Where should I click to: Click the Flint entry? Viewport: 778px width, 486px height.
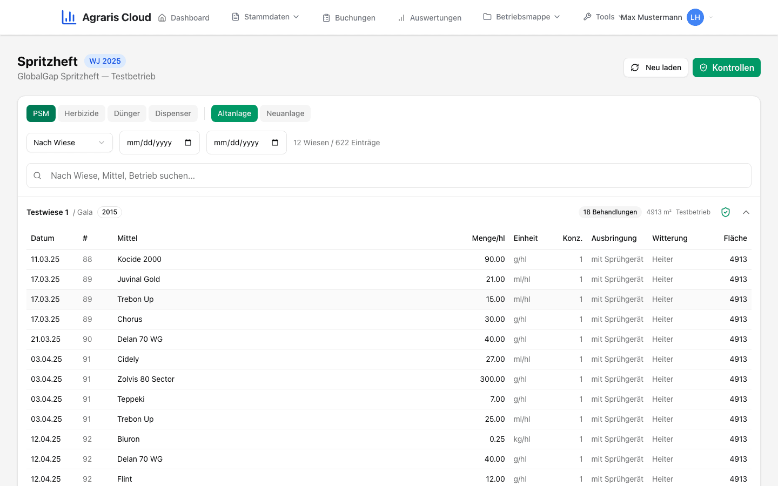(125, 479)
